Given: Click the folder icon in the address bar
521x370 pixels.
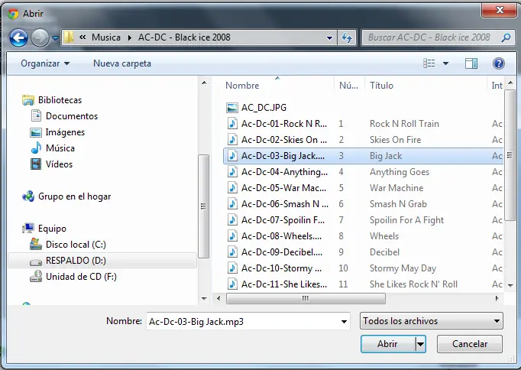Looking at the screenshot, I should pyautogui.click(x=69, y=37).
